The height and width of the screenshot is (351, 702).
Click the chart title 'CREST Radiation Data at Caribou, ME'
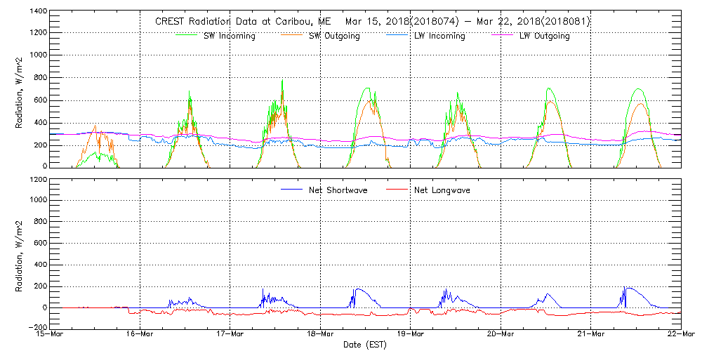tap(243, 22)
